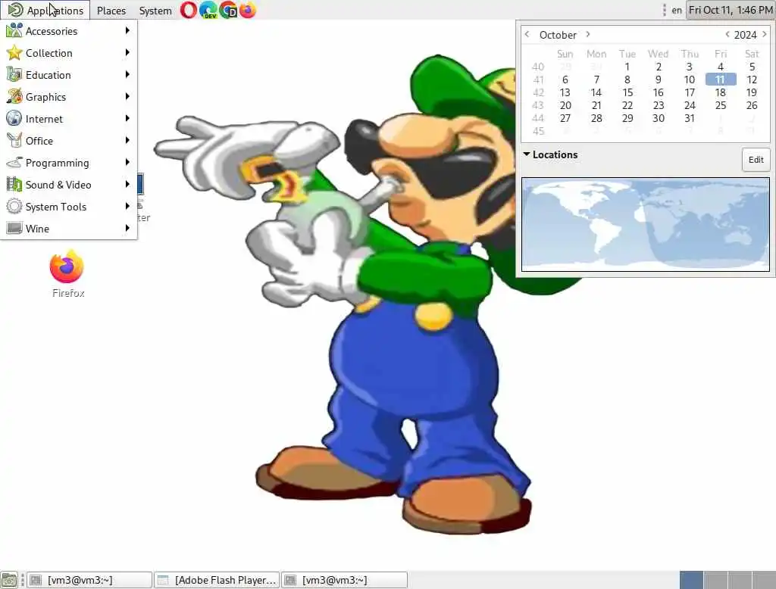
Task: Expand the arrow beside Graphics
Action: click(x=127, y=96)
